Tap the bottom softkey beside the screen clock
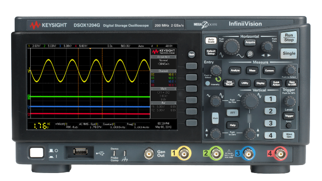The width and height of the screenshot is (322, 181). [x=191, y=123]
